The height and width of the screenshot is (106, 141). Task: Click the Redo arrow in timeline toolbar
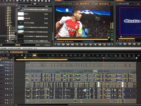(x=44, y=55)
